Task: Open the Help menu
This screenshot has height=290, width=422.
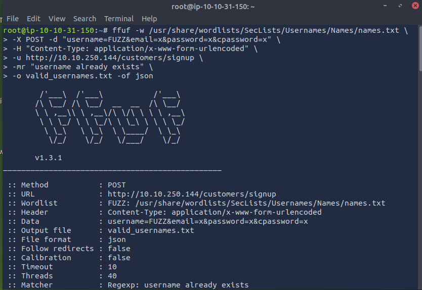Action: tap(149, 19)
